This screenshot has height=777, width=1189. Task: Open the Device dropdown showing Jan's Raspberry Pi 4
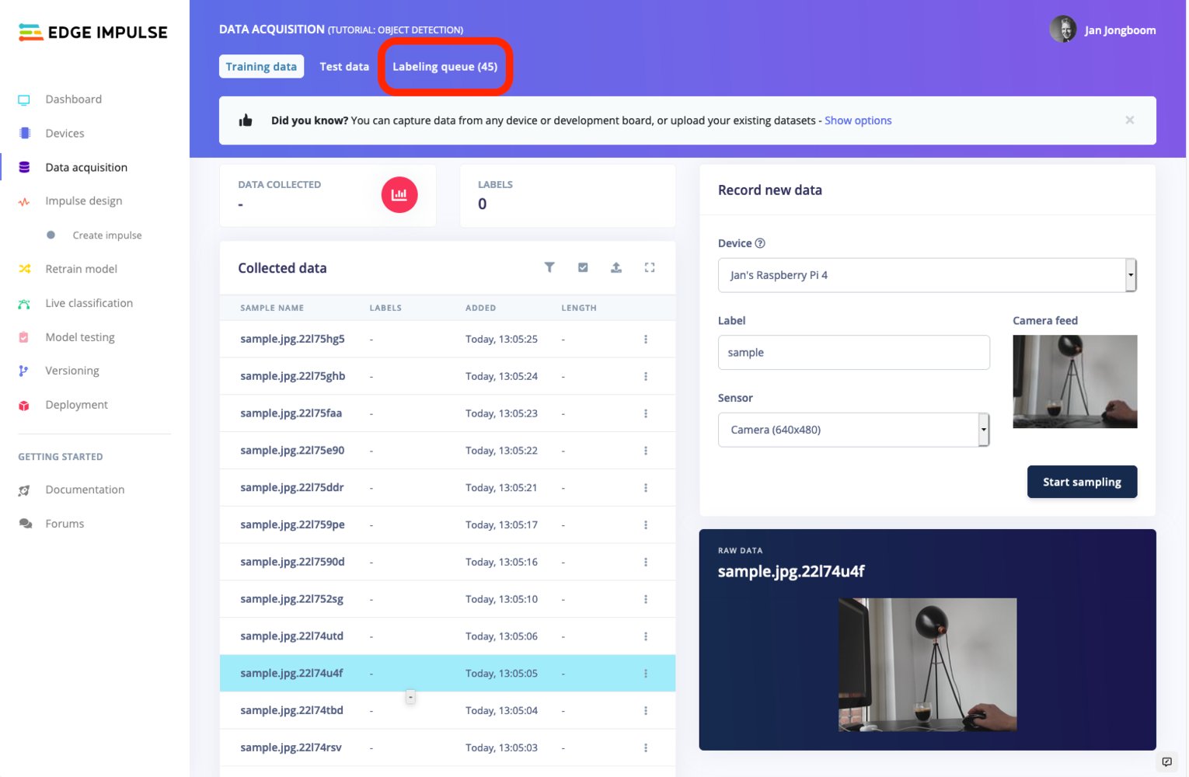pos(927,275)
